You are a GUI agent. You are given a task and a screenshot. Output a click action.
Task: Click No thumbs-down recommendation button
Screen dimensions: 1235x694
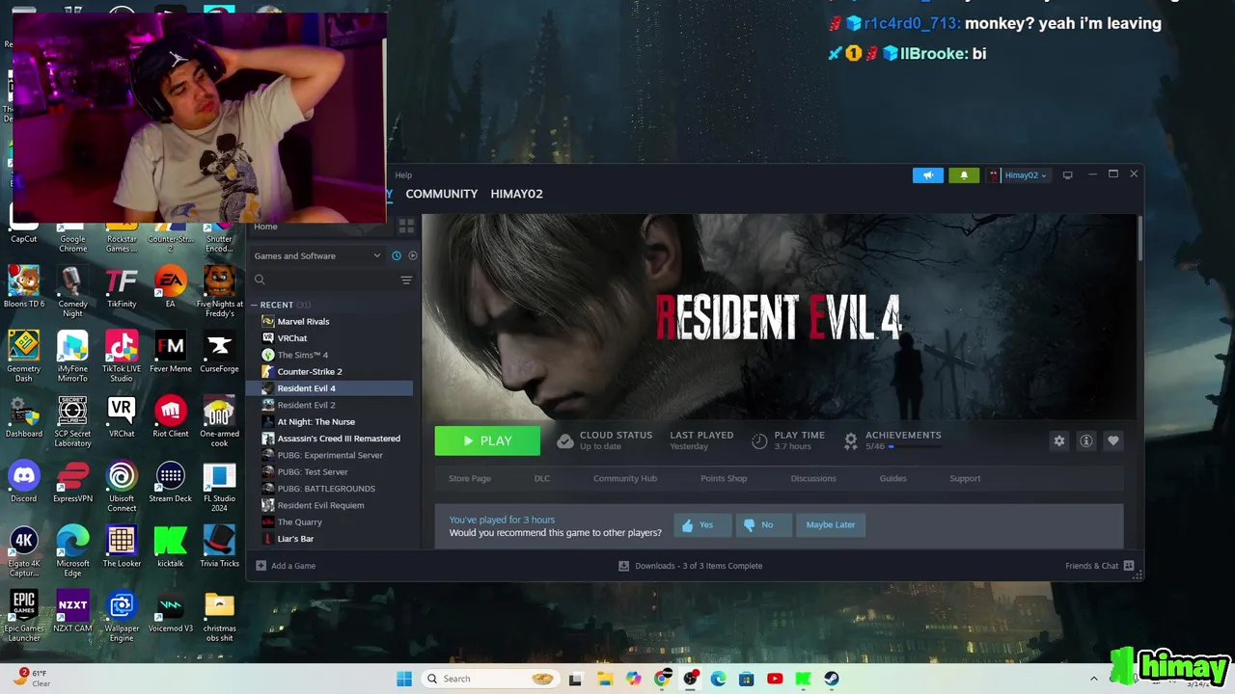coord(762,525)
